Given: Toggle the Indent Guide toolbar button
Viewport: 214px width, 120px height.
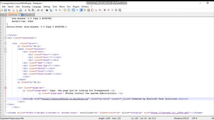Looking at the screenshot, I should pyautogui.click(x=81, y=10).
